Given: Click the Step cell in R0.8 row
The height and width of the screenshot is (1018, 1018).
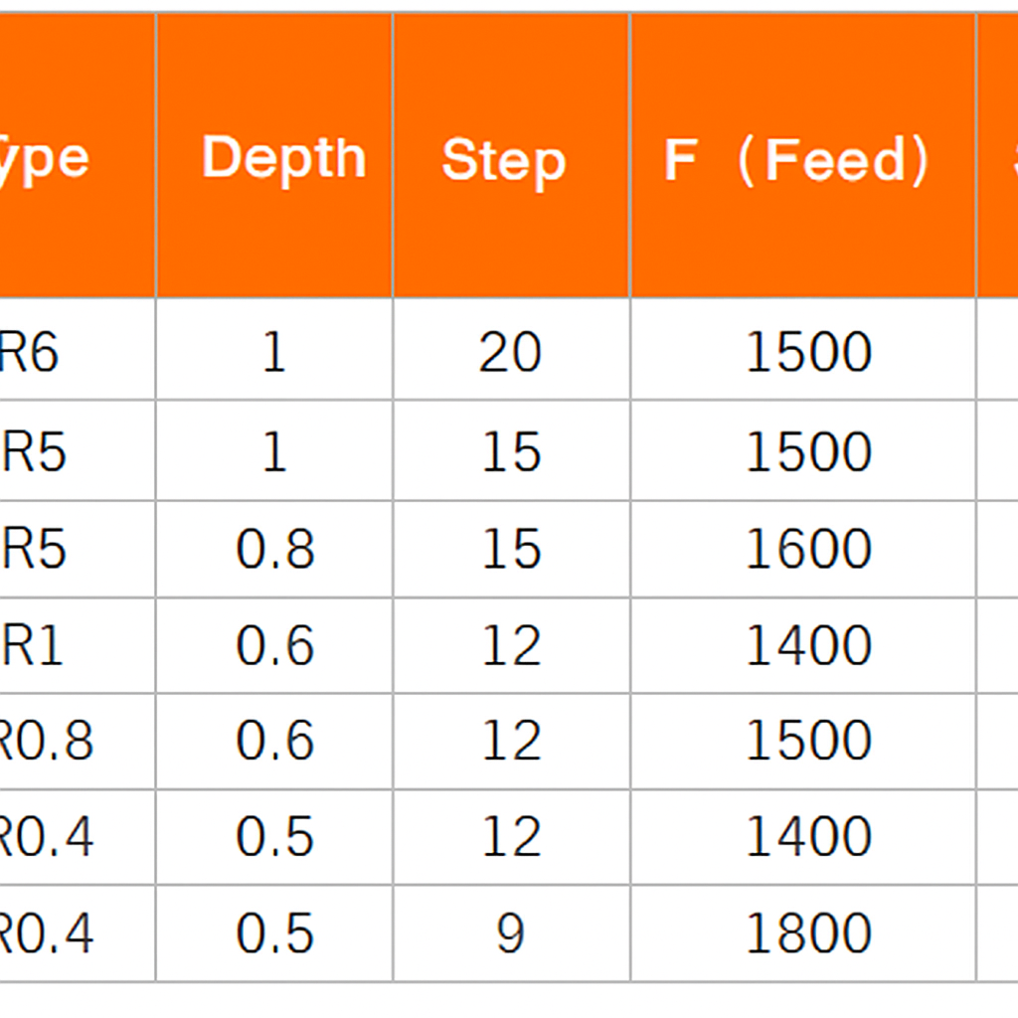Looking at the screenshot, I should point(510,741).
